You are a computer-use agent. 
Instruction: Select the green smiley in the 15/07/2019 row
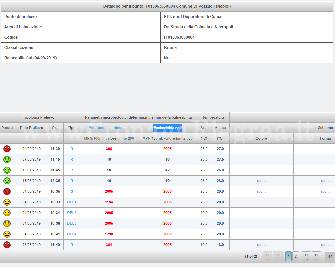[x=7, y=170]
